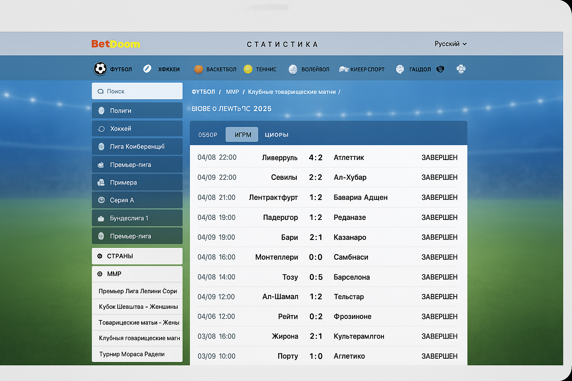This screenshot has height=381, width=572.
Task: Expand the СТРАНЫ section
Action: 137,256
